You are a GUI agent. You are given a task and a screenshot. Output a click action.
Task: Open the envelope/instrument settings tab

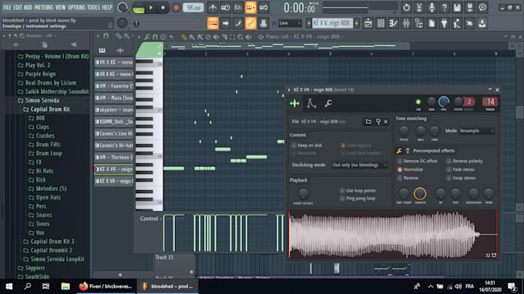[x=311, y=103]
